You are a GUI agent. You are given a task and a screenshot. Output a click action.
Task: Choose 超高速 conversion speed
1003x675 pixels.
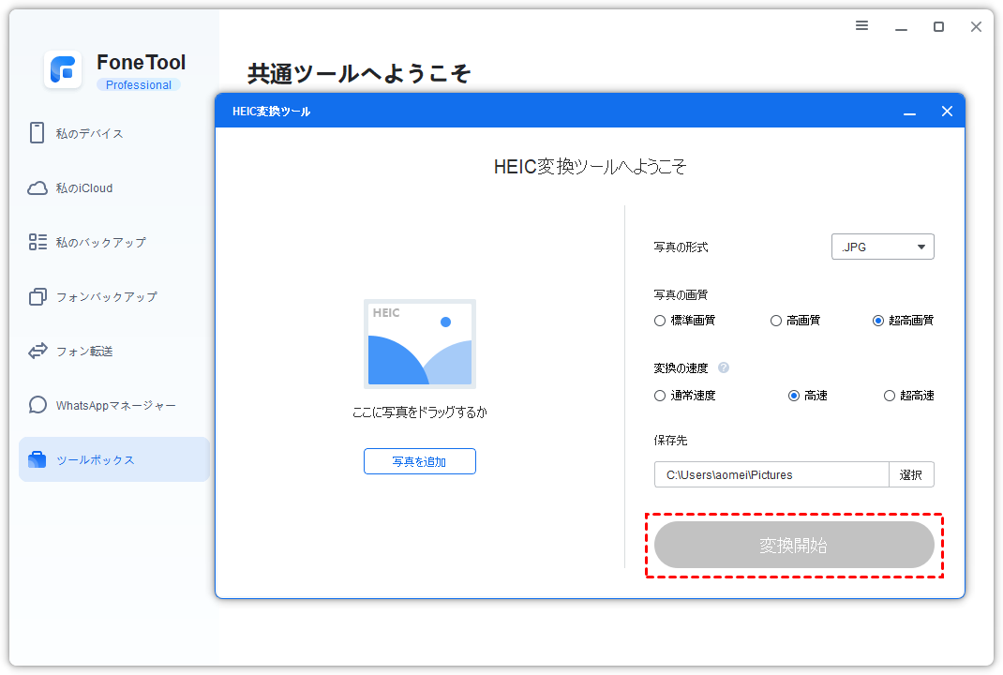tap(890, 396)
